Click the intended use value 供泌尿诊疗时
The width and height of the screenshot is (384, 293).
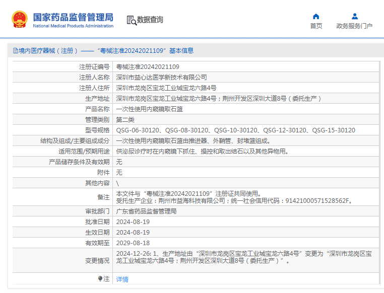click(203, 152)
